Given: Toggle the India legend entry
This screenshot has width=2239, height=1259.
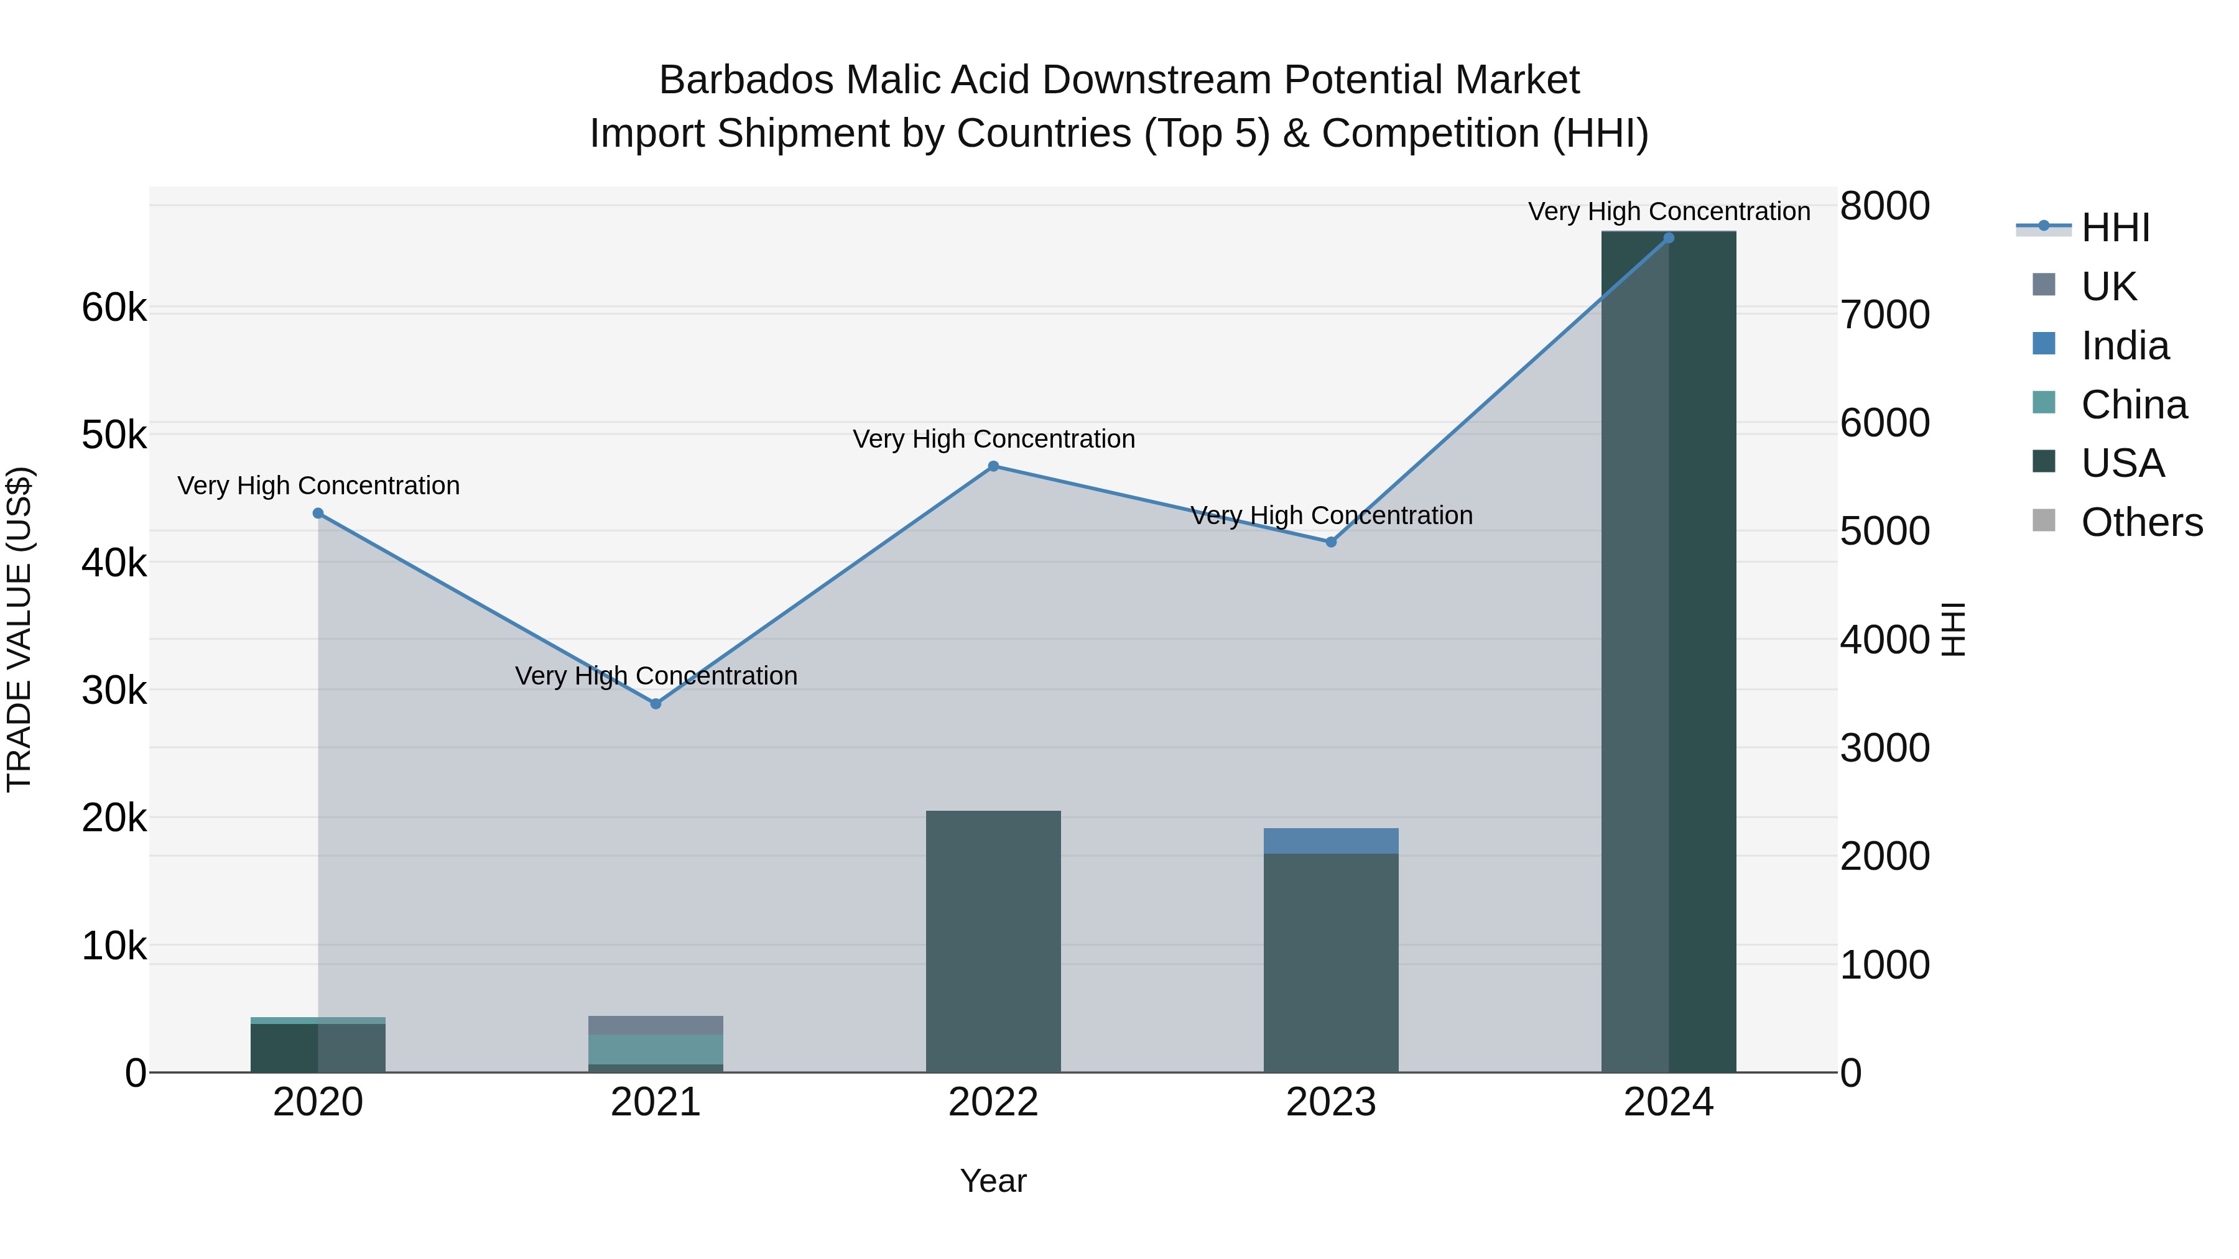Looking at the screenshot, I should coord(2100,346).
